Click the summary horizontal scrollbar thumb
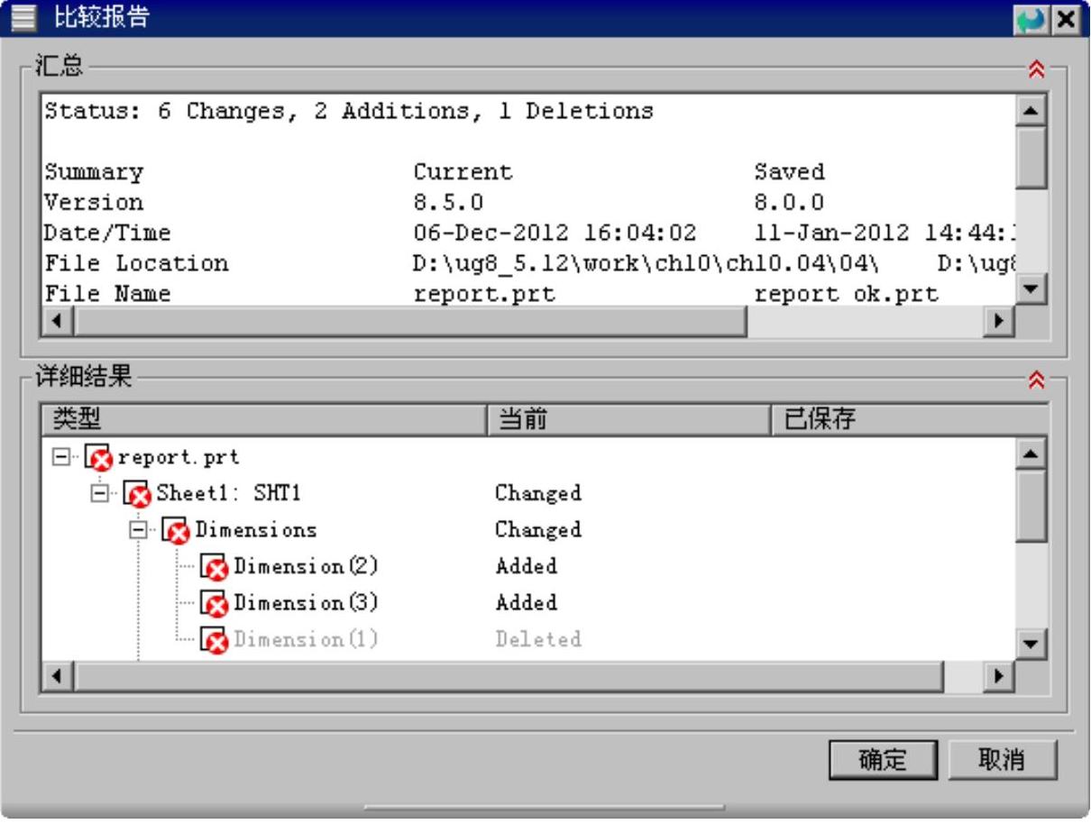The width and height of the screenshot is (1091, 833). 410,320
